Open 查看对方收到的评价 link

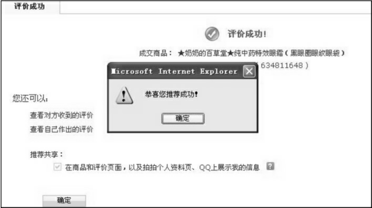tap(62, 115)
